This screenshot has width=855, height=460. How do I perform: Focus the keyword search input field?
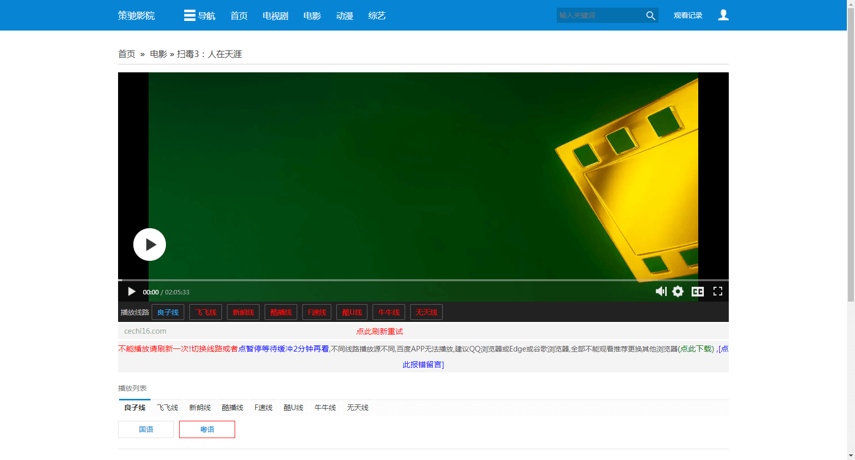pyautogui.click(x=600, y=15)
